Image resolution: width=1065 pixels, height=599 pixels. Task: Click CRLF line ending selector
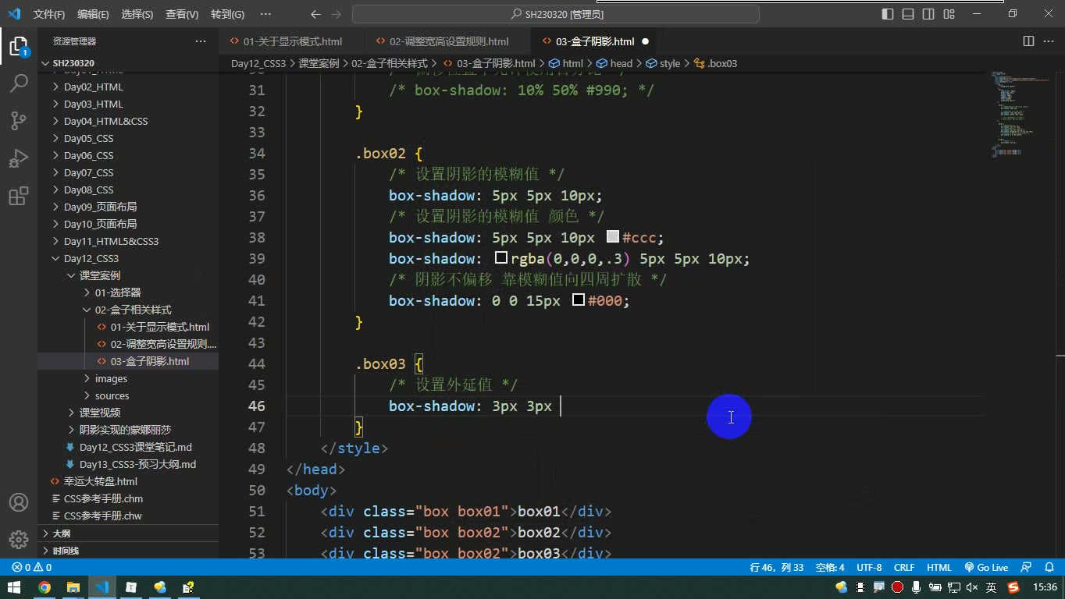(x=904, y=568)
